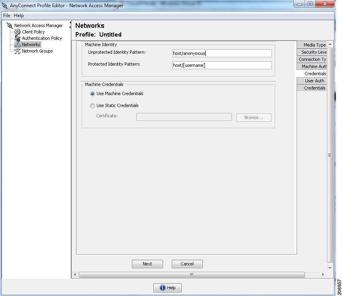Select Use Static Credentials radio button
Screen dimensions: 342x296
tap(92, 106)
